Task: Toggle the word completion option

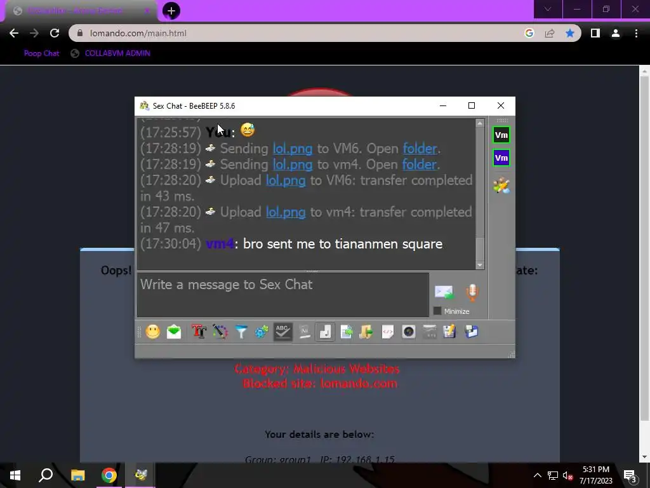Action: [304, 332]
